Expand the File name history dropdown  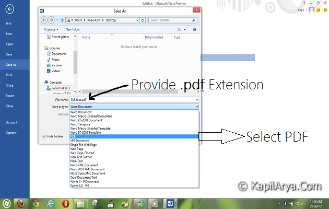(x=196, y=100)
